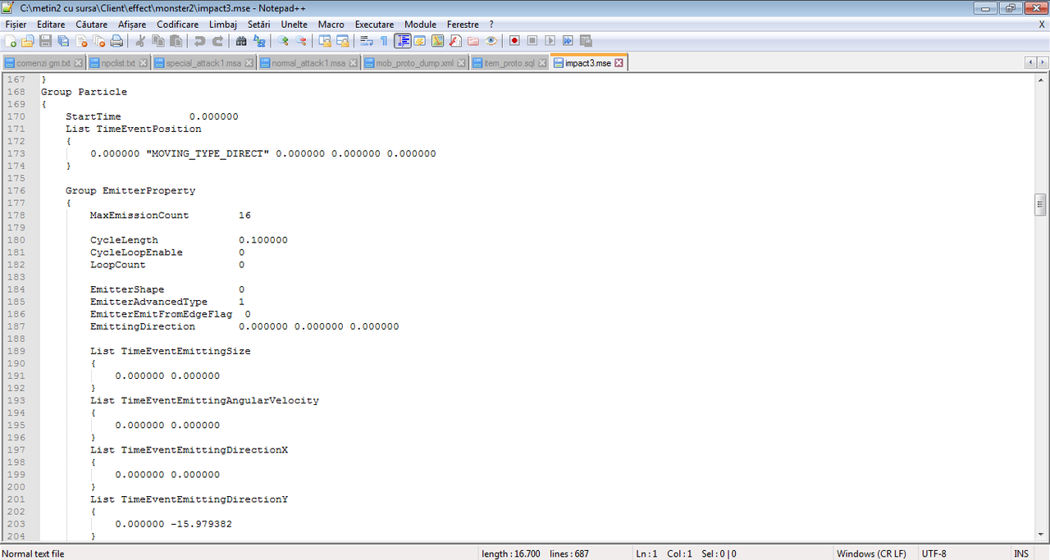Open the Codificare menu
This screenshot has width=1050, height=560.
pos(177,25)
